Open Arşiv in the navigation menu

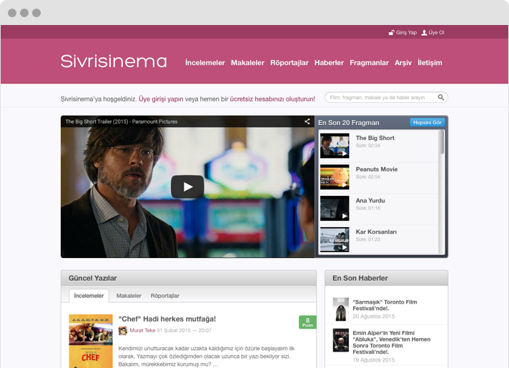point(403,63)
